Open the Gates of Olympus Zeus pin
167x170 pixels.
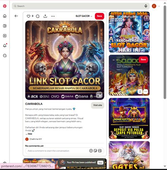[x=129, y=155]
